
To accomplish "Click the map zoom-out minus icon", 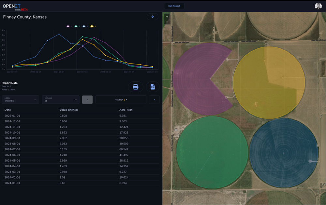I will click(167, 21).
